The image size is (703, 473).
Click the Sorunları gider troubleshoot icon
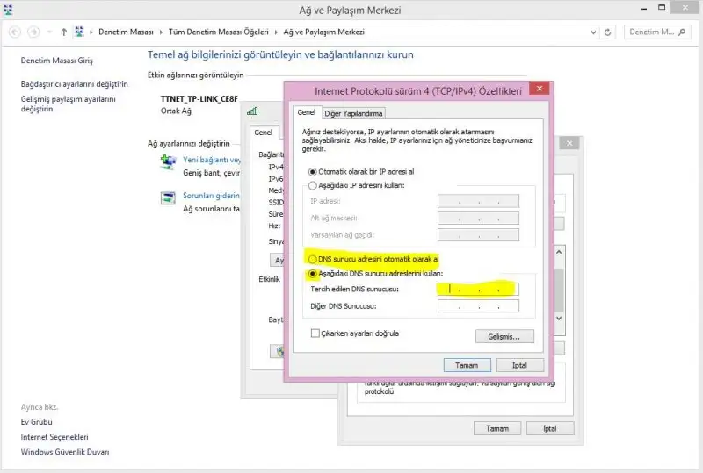[168, 197]
